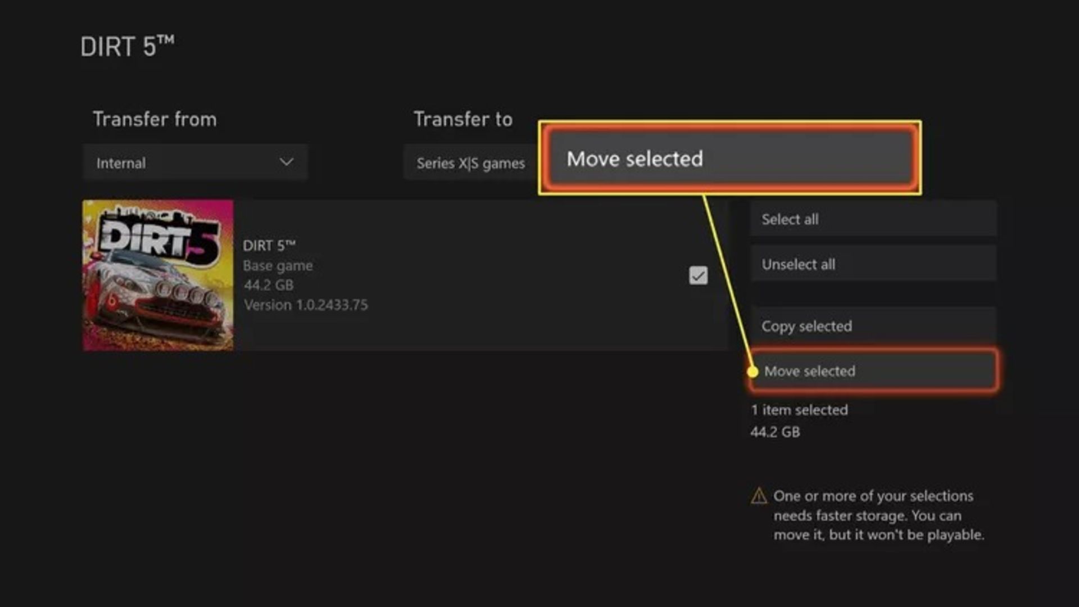Choose Copy selected option
This screenshot has height=607, width=1079.
point(873,326)
